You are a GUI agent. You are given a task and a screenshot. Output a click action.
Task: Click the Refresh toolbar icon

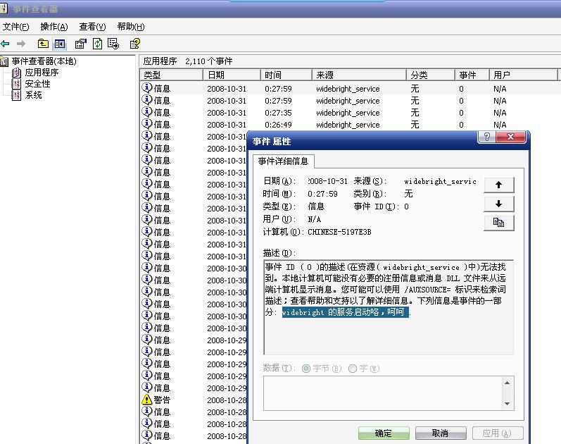click(x=97, y=44)
